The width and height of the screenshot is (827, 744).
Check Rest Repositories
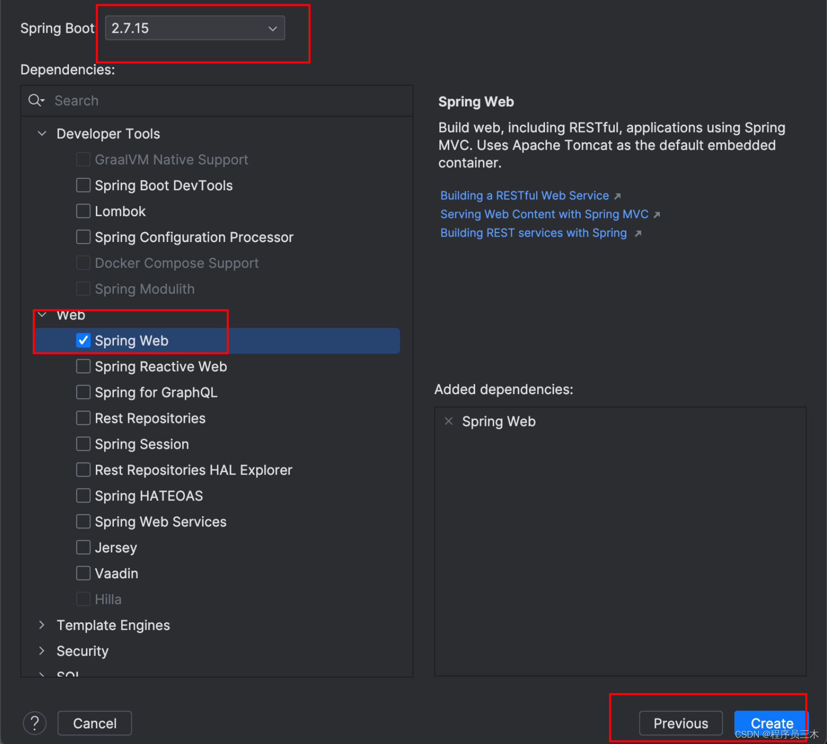(84, 418)
